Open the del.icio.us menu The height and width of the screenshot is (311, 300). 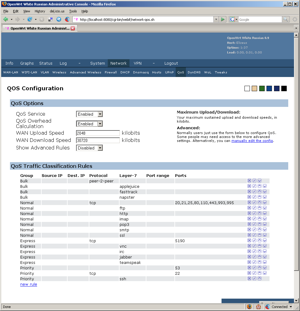pos(57,11)
